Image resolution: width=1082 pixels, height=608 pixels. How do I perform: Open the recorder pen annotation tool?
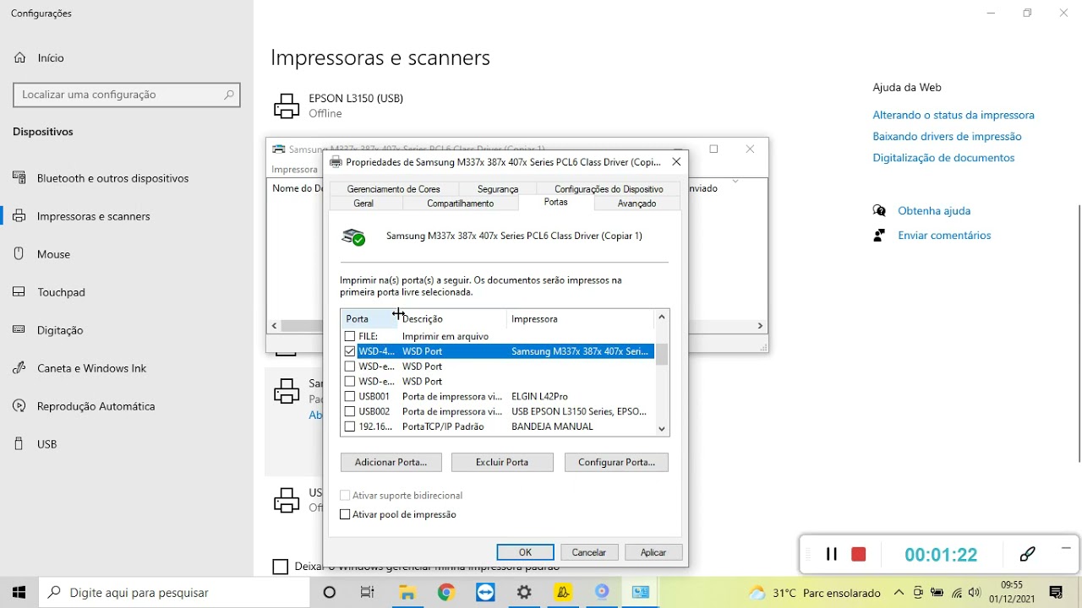pyautogui.click(x=1028, y=554)
